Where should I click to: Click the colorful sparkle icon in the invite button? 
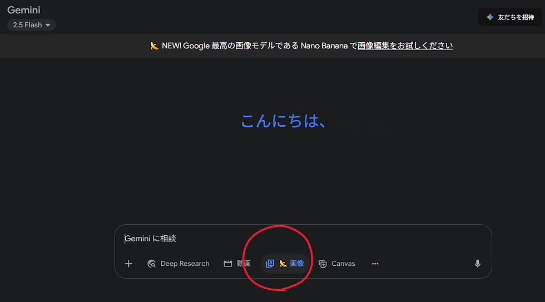click(490, 17)
